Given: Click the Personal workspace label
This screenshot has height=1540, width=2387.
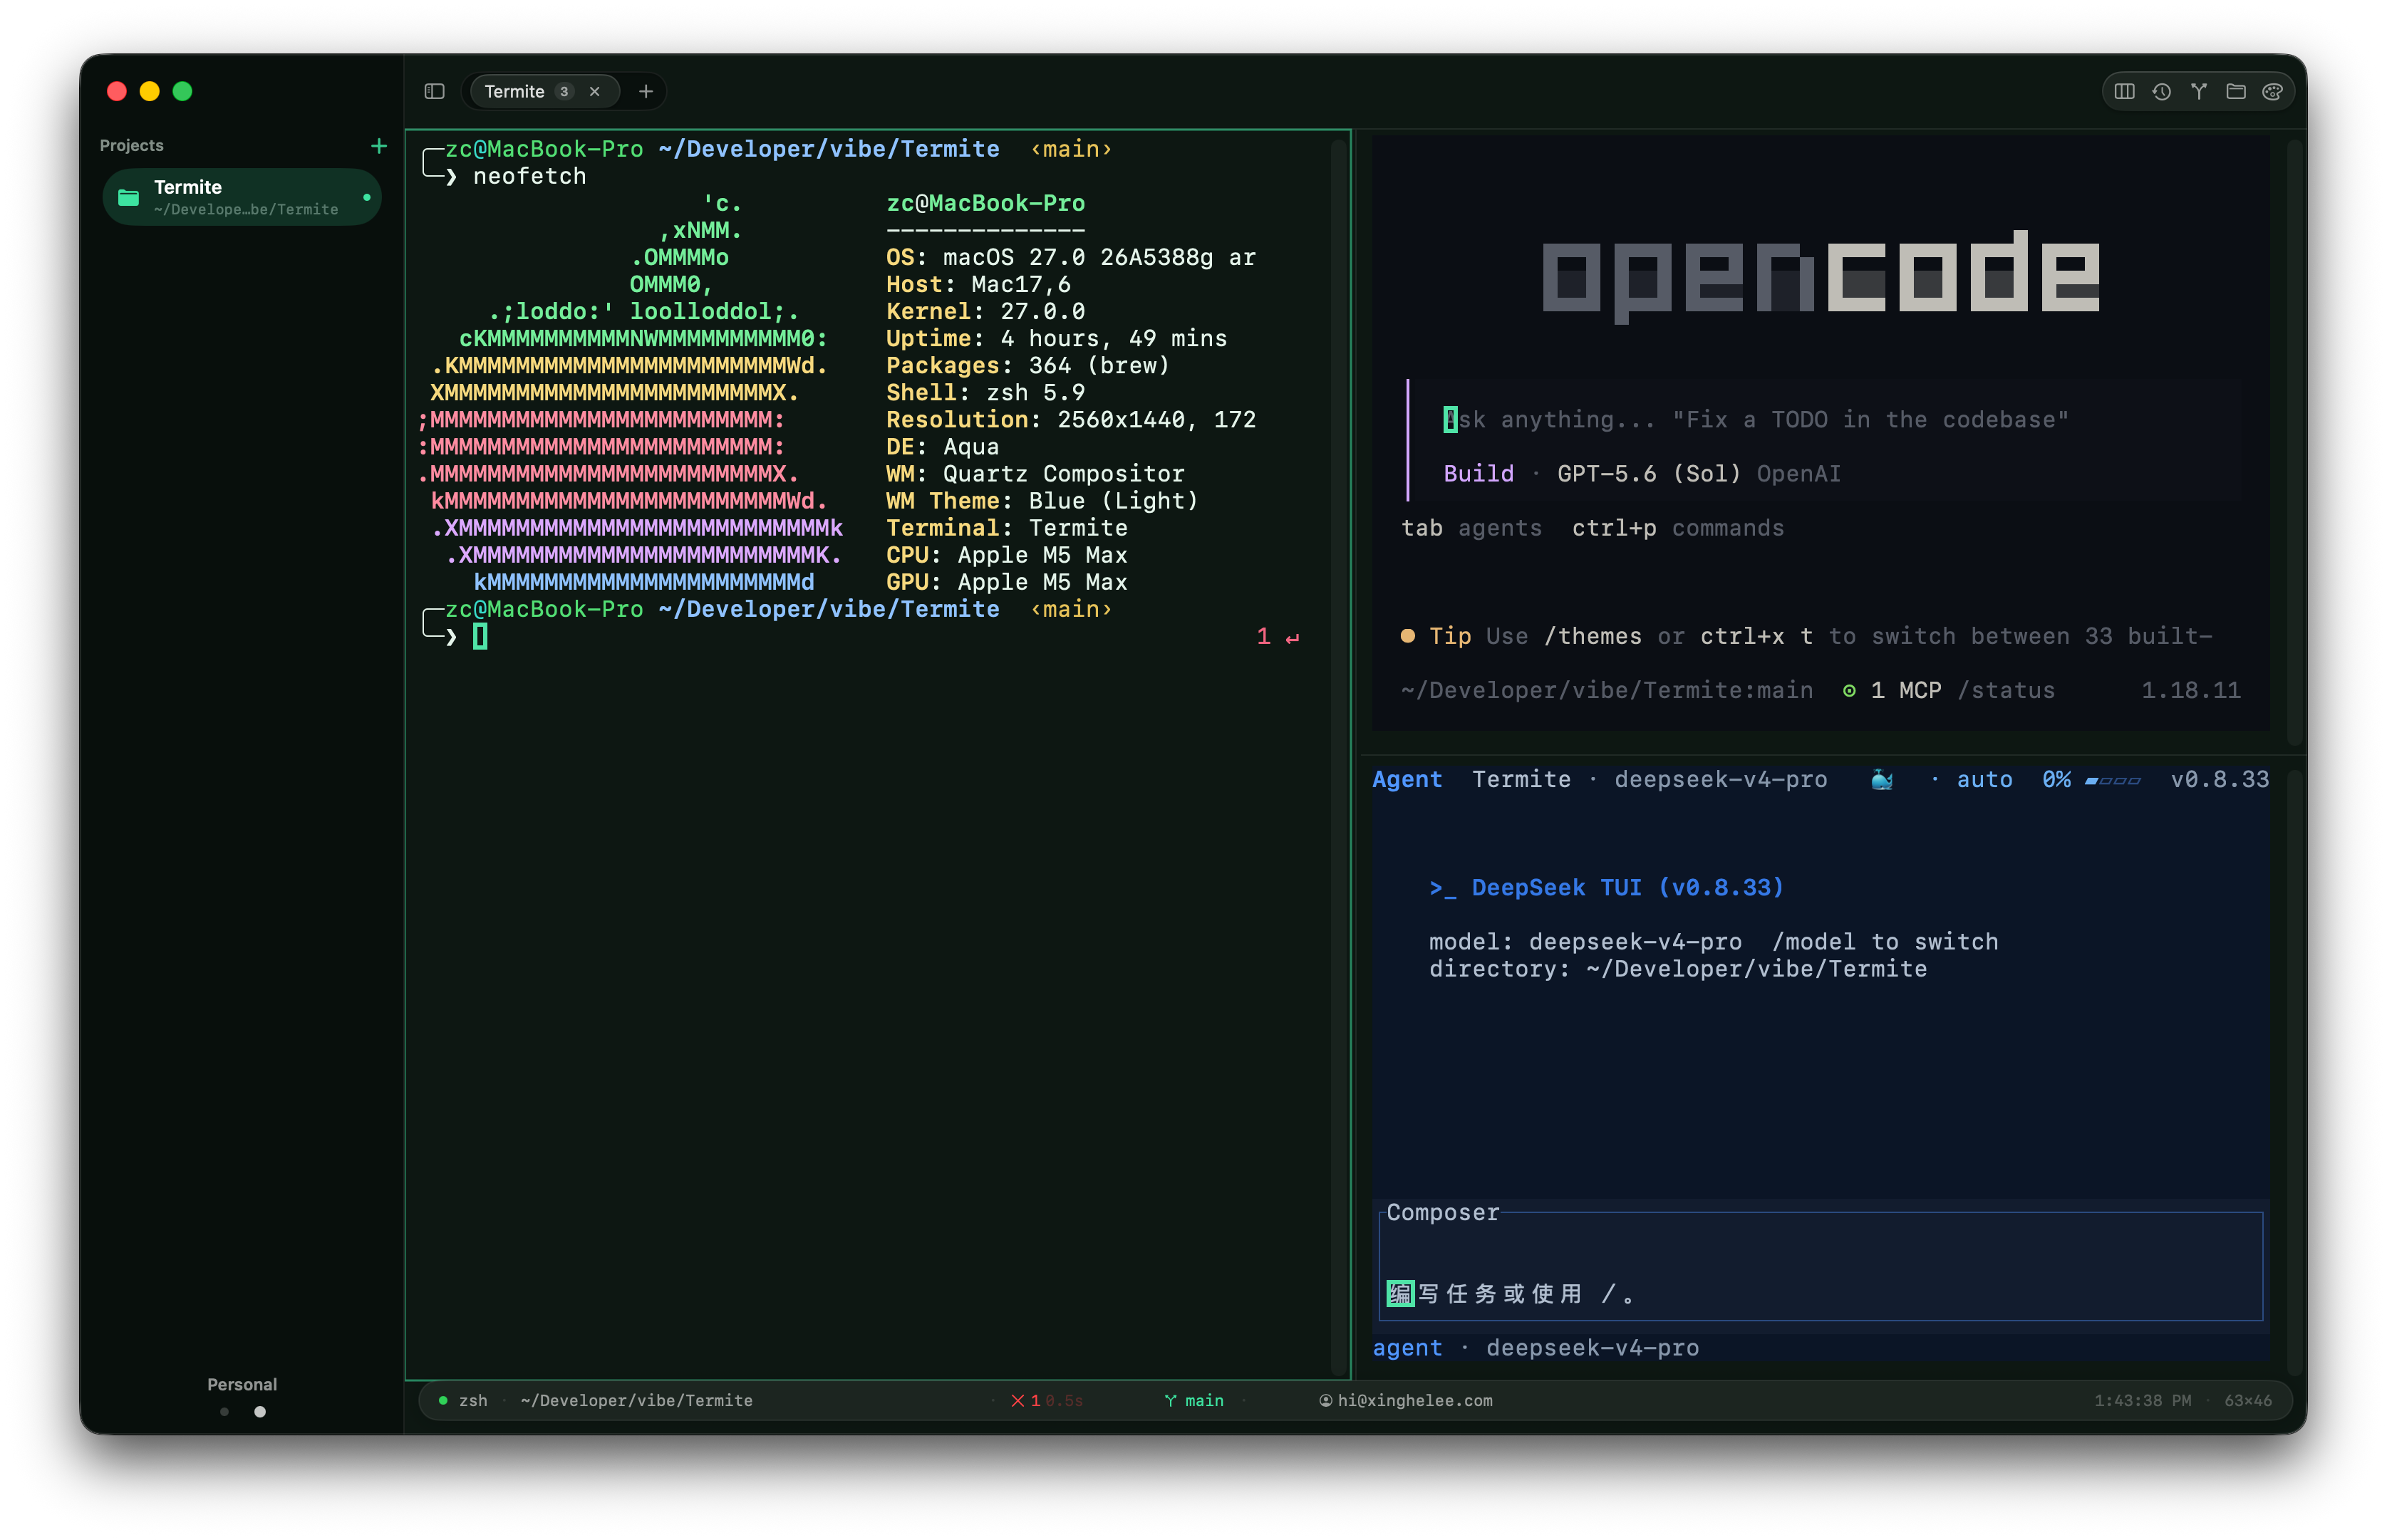Looking at the screenshot, I should pyautogui.click(x=242, y=1384).
